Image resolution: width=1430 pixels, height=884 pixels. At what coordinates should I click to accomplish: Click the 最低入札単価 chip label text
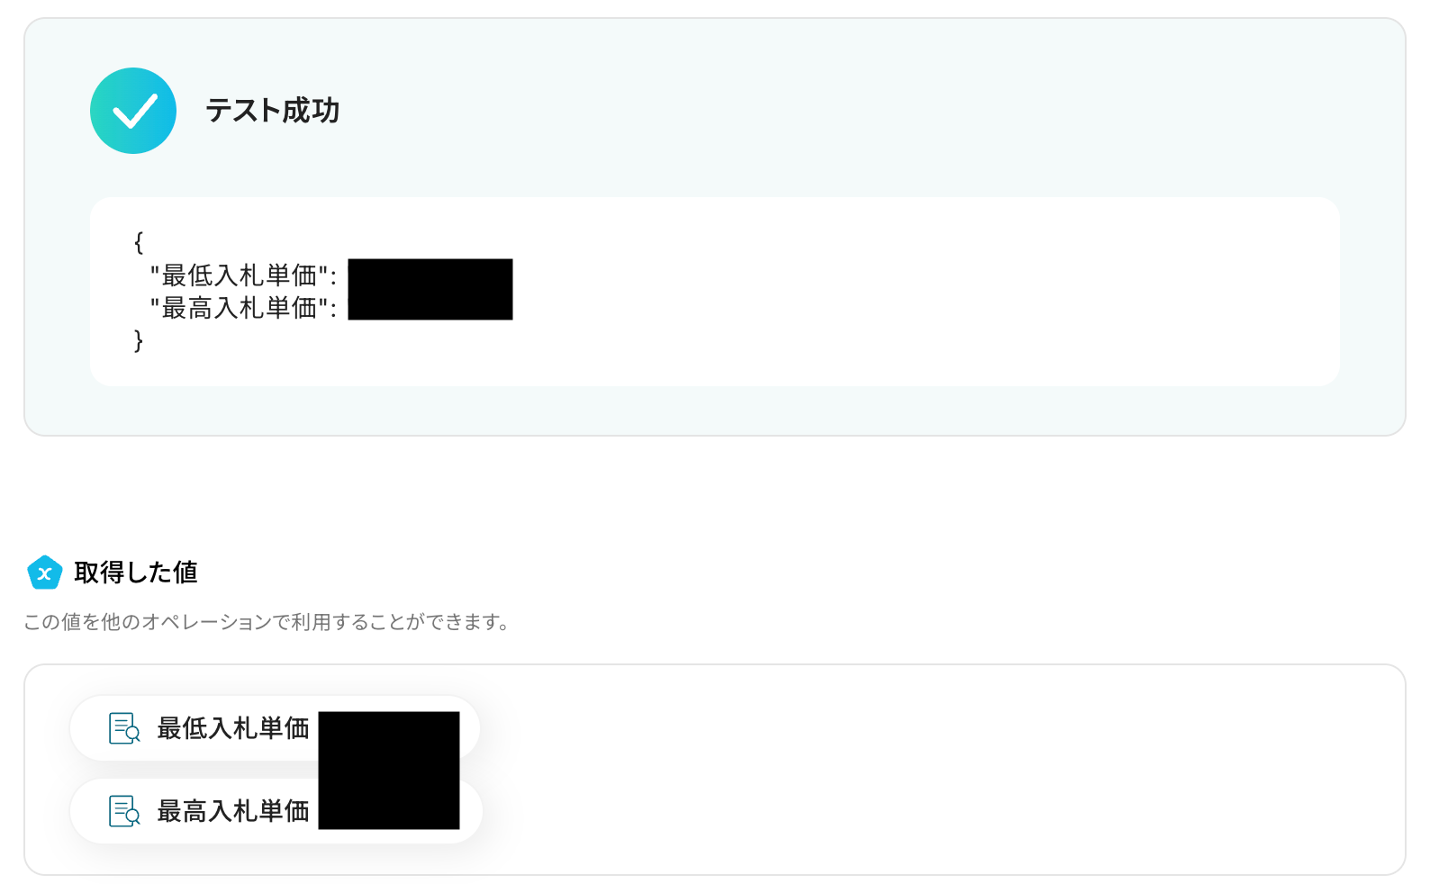233,728
